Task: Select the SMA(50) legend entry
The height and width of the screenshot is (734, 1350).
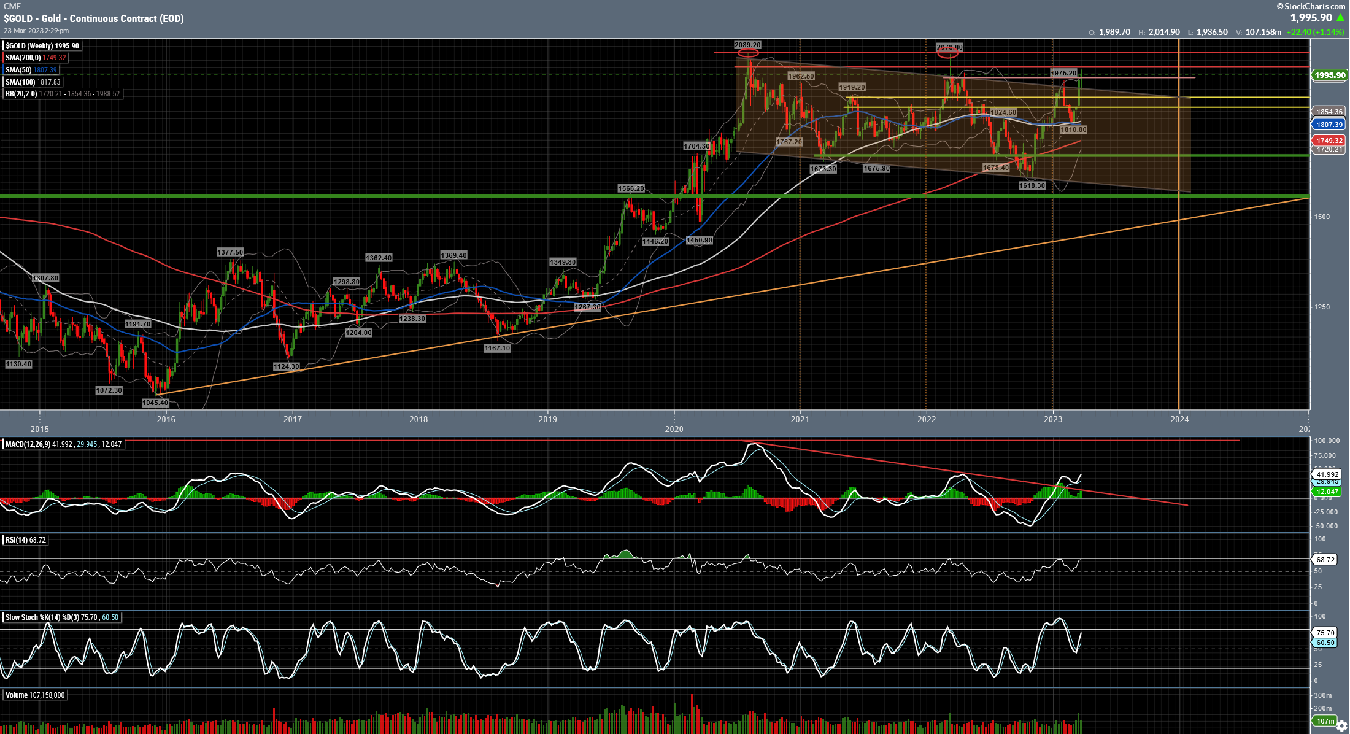Action: [x=31, y=70]
